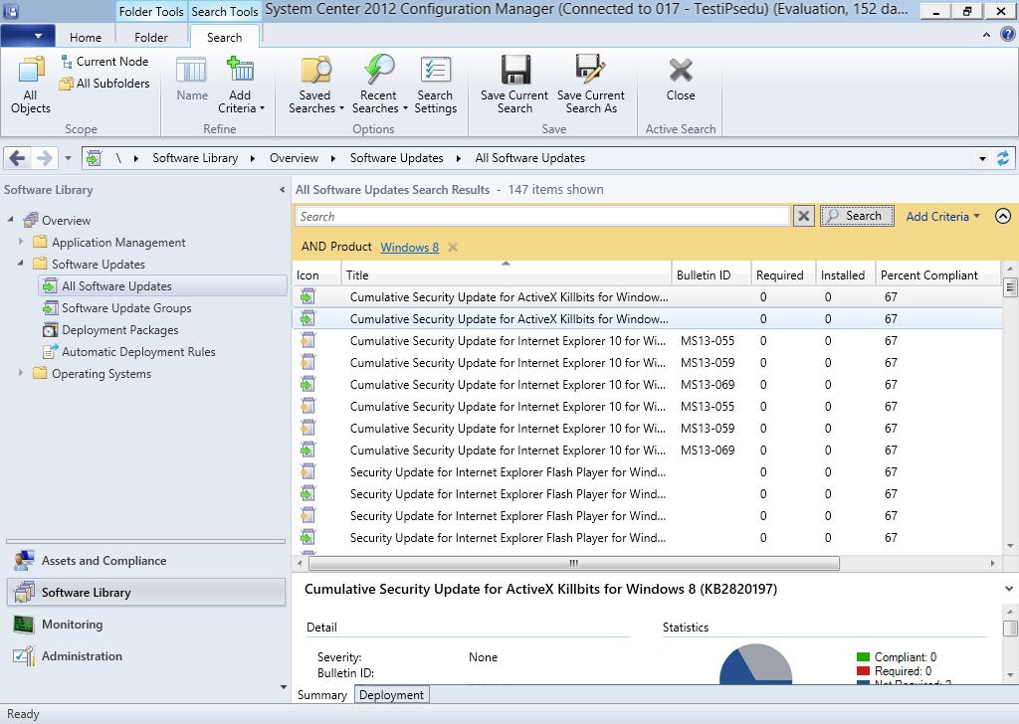Collapse the Software Library navigation pane
This screenshot has height=724, width=1019.
pos(282,190)
